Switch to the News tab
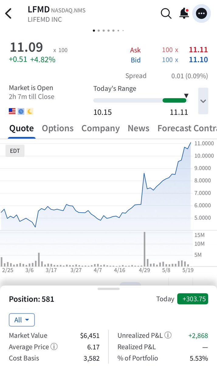Screen dimensions: 217x366 coord(139,128)
